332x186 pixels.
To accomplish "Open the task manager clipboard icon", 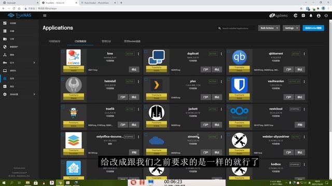I will 303,16.
